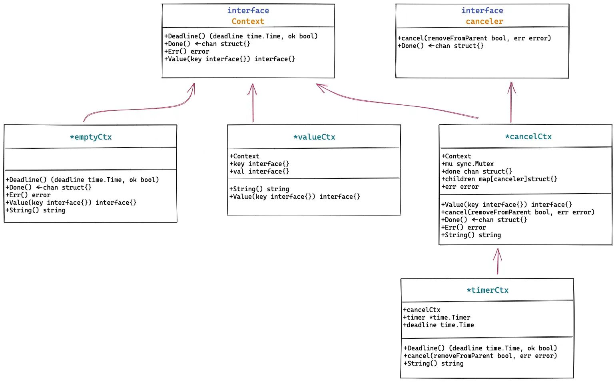Click "+cancel(removeFromParent...)" method in the *cancelCtx box
Screen dimensions: 616x382
(x=518, y=212)
